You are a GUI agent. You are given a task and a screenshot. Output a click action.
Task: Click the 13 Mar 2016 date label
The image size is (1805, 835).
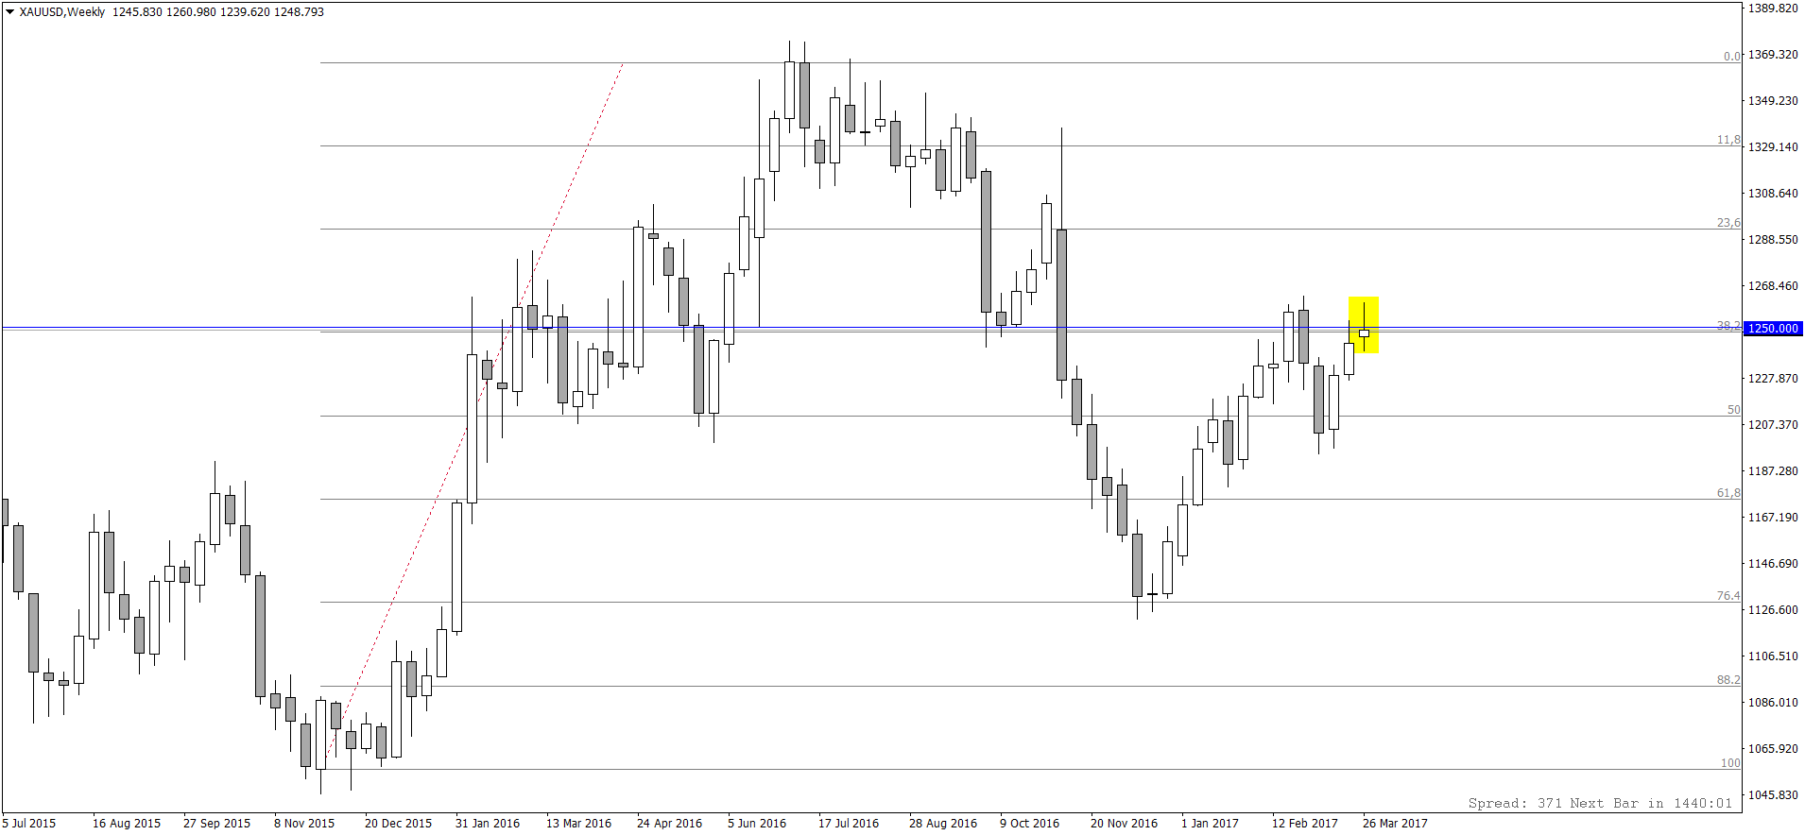579,824
